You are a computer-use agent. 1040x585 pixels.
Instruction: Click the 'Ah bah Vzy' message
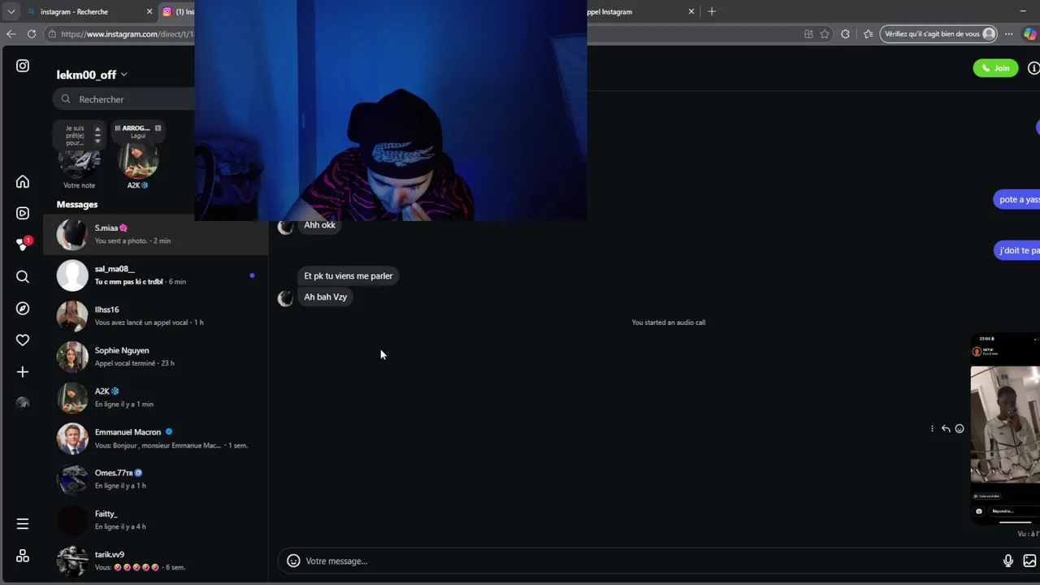(325, 297)
